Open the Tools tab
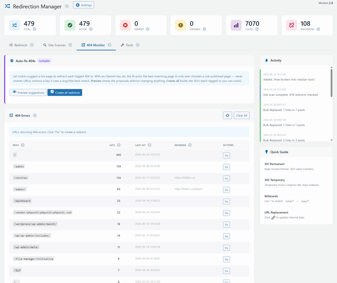Image resolution: width=337 pixels, height=283 pixels. [127, 45]
